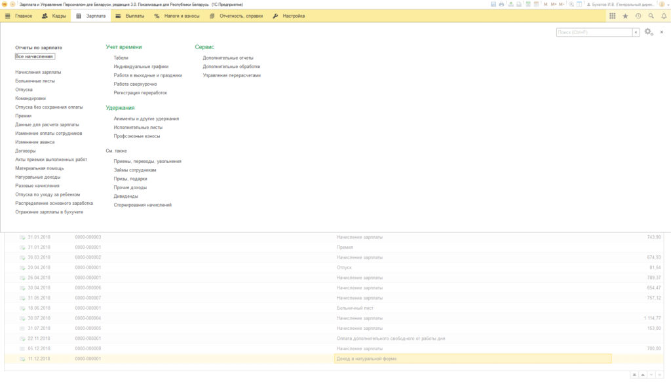Open the notifications bell icon

tap(664, 16)
